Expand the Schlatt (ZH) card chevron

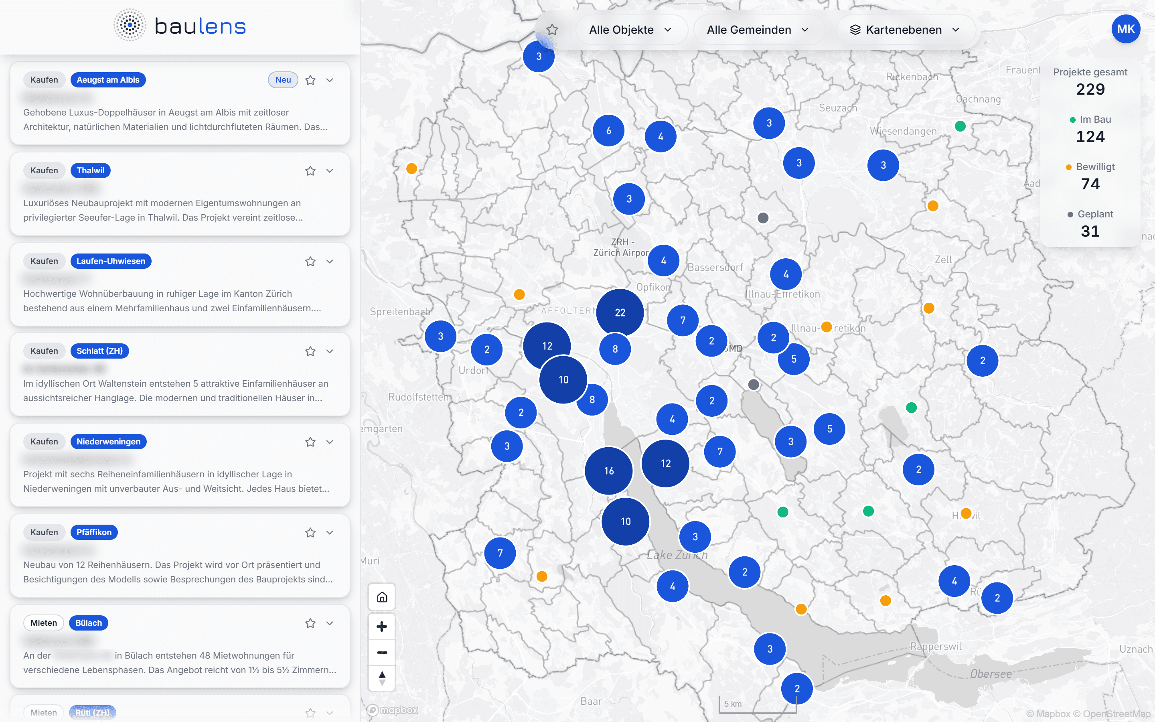click(x=330, y=351)
